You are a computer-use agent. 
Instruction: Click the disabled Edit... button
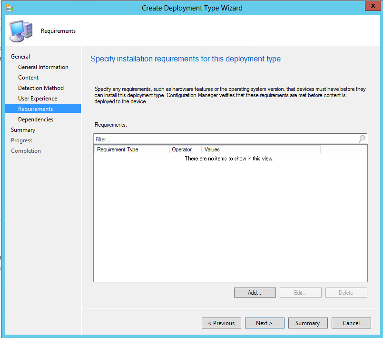[x=300, y=293]
